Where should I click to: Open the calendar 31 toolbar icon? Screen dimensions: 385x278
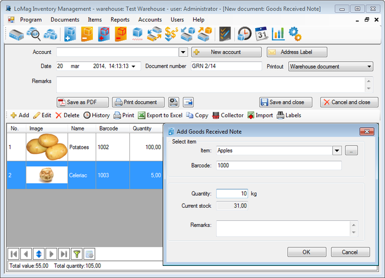click(261, 34)
